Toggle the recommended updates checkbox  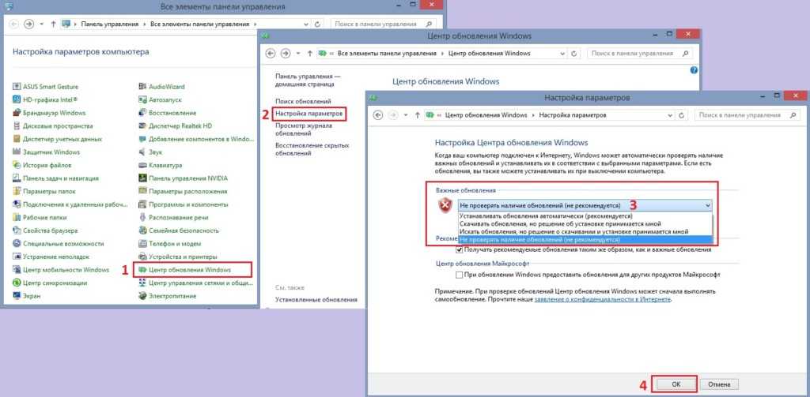pos(460,249)
